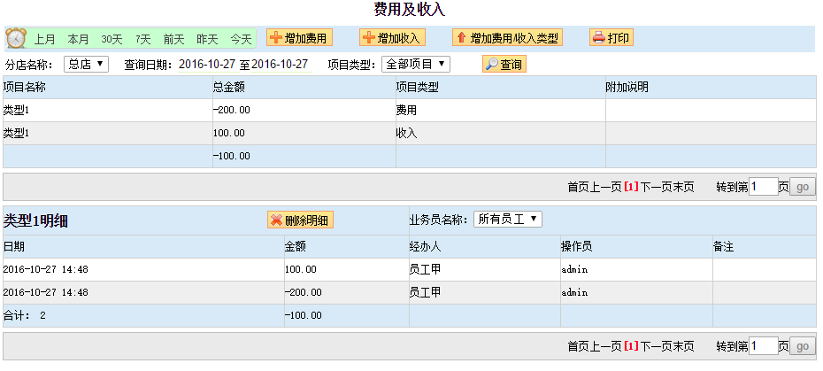Image resolution: width=823 pixels, height=371 pixels.
Task: Switch to the 今天 date filter
Action: point(241,39)
